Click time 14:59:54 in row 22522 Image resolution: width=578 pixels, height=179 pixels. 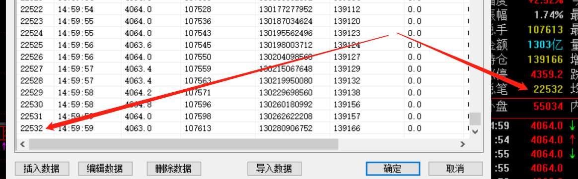75,9
